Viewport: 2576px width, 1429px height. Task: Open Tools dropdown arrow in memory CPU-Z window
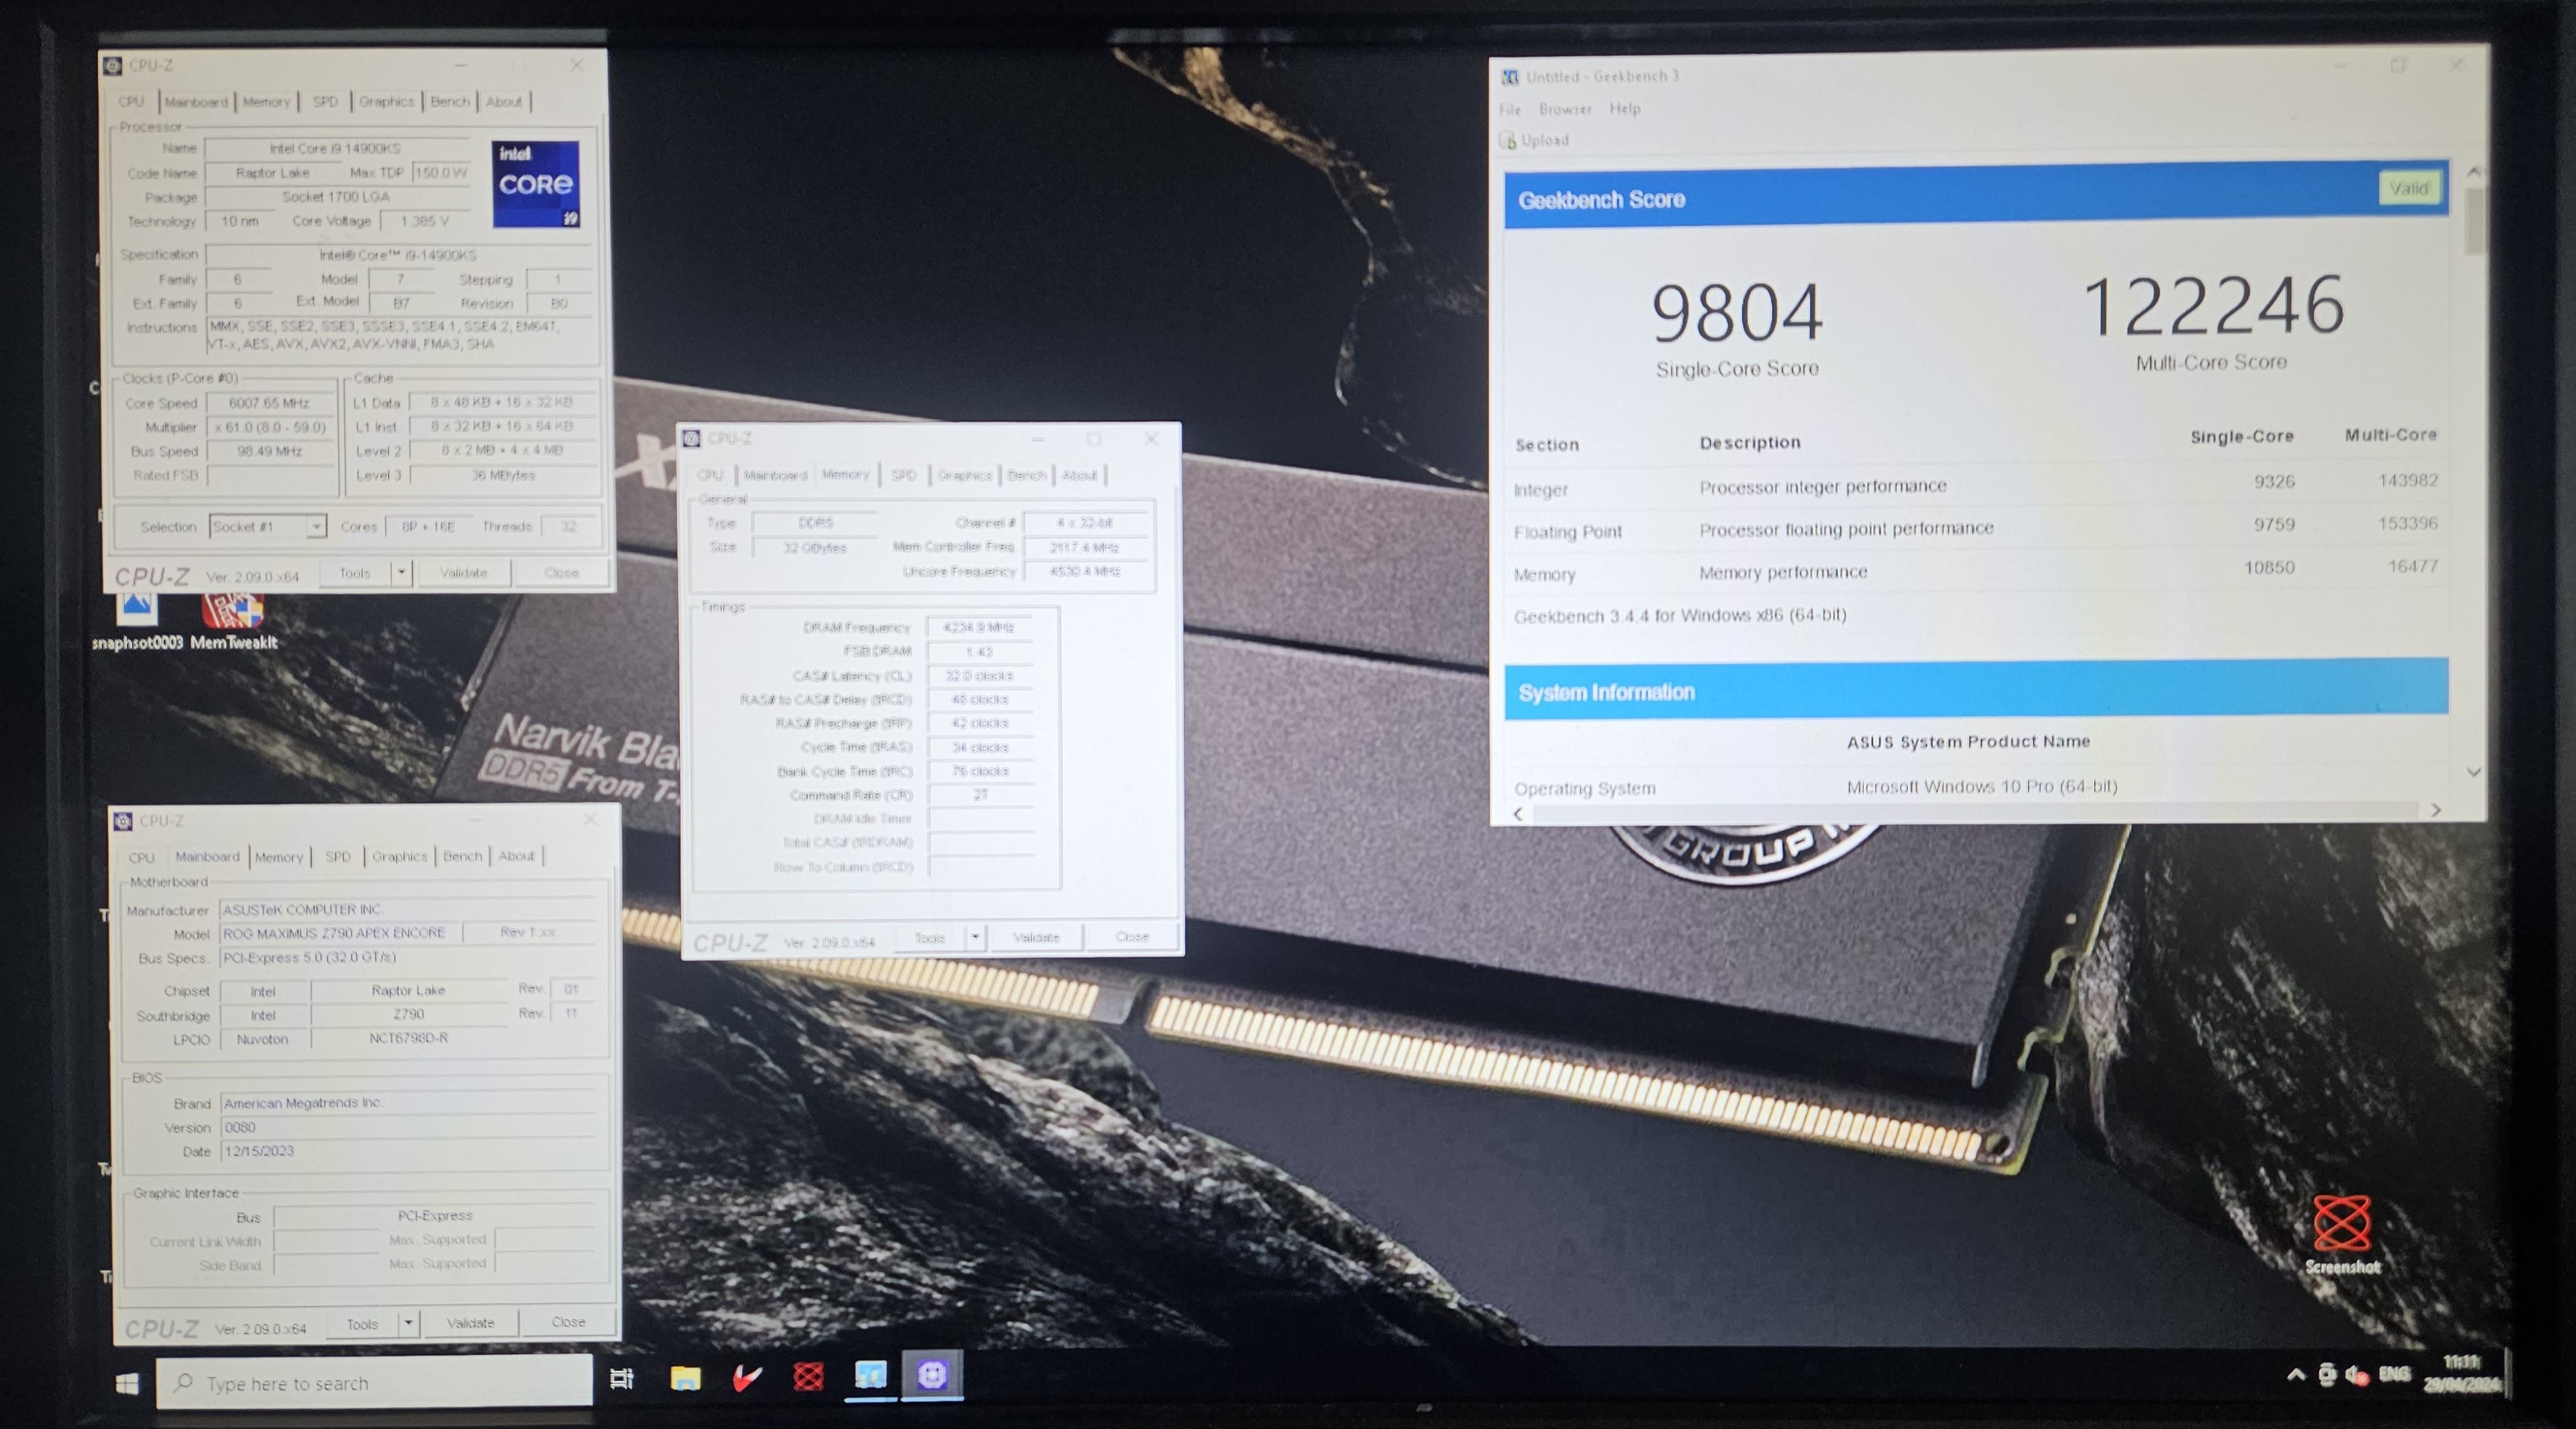point(975,937)
